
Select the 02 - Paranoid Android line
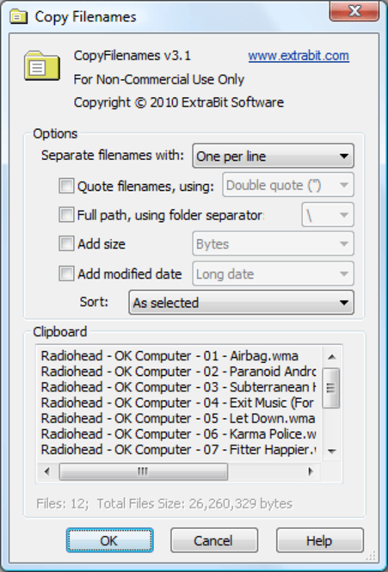pos(178,372)
